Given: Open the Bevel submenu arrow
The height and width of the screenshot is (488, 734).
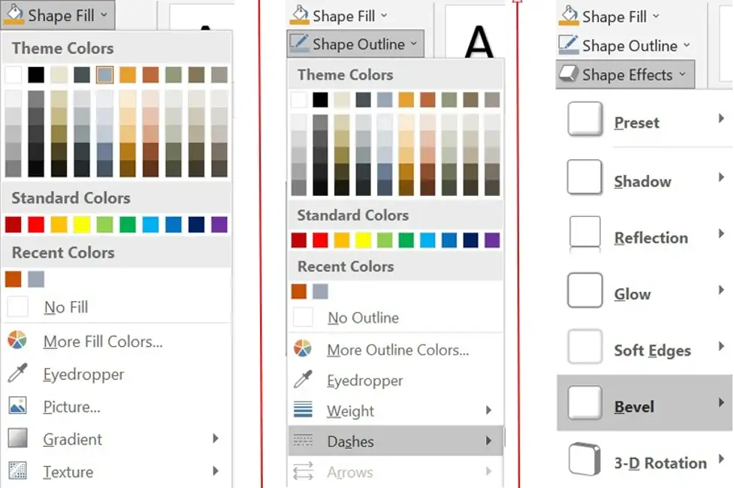Looking at the screenshot, I should click(x=718, y=403).
